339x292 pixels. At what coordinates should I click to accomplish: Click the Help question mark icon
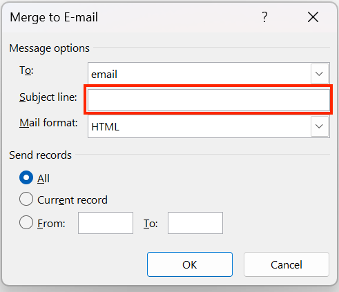coord(264,17)
